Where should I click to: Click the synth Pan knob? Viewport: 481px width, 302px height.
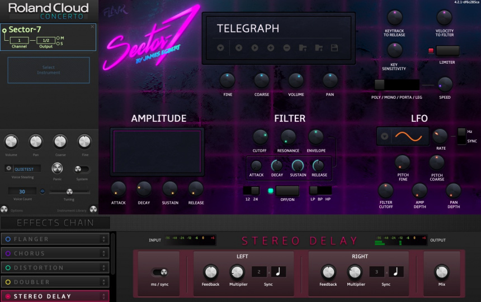click(330, 80)
